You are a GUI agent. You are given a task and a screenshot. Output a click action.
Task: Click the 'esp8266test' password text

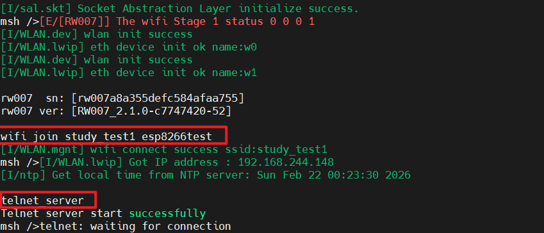tap(177, 136)
